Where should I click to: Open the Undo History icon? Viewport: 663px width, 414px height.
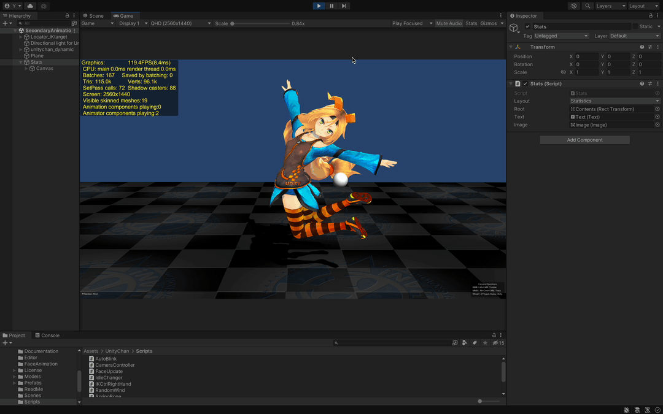tap(574, 6)
